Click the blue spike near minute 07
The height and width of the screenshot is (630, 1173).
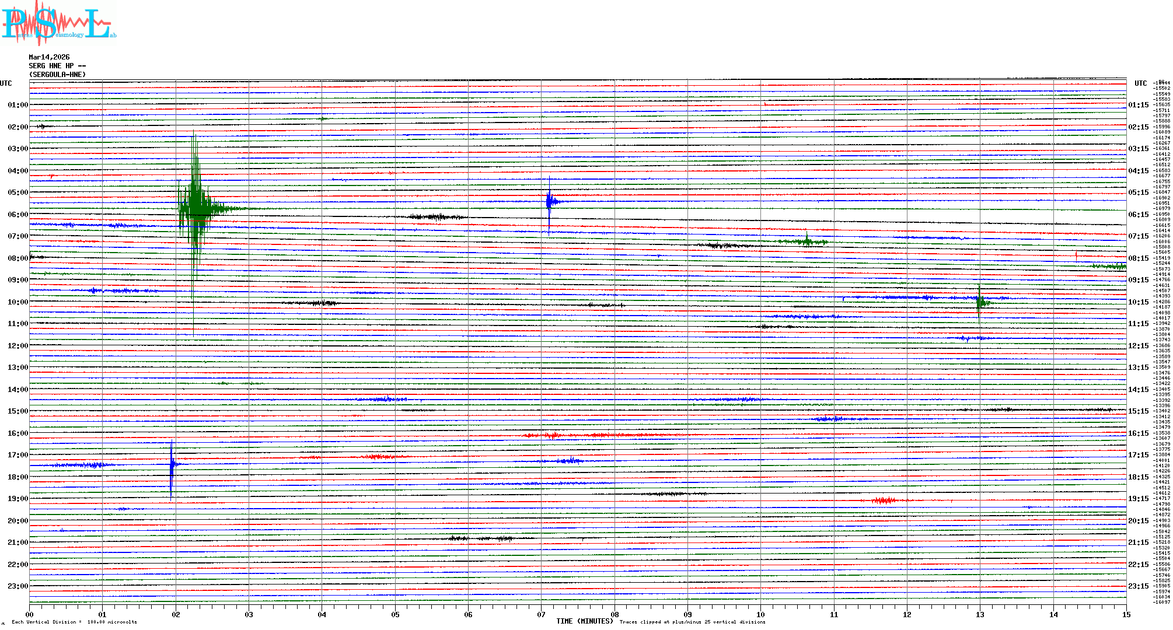(x=549, y=202)
